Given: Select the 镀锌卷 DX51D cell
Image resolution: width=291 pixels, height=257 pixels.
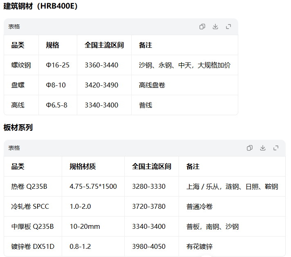Looking at the screenshot, I should [33, 247].
